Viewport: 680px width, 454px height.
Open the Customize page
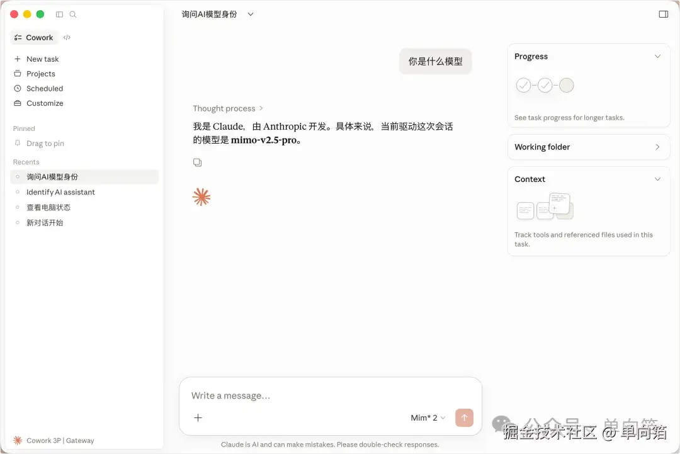tap(45, 103)
